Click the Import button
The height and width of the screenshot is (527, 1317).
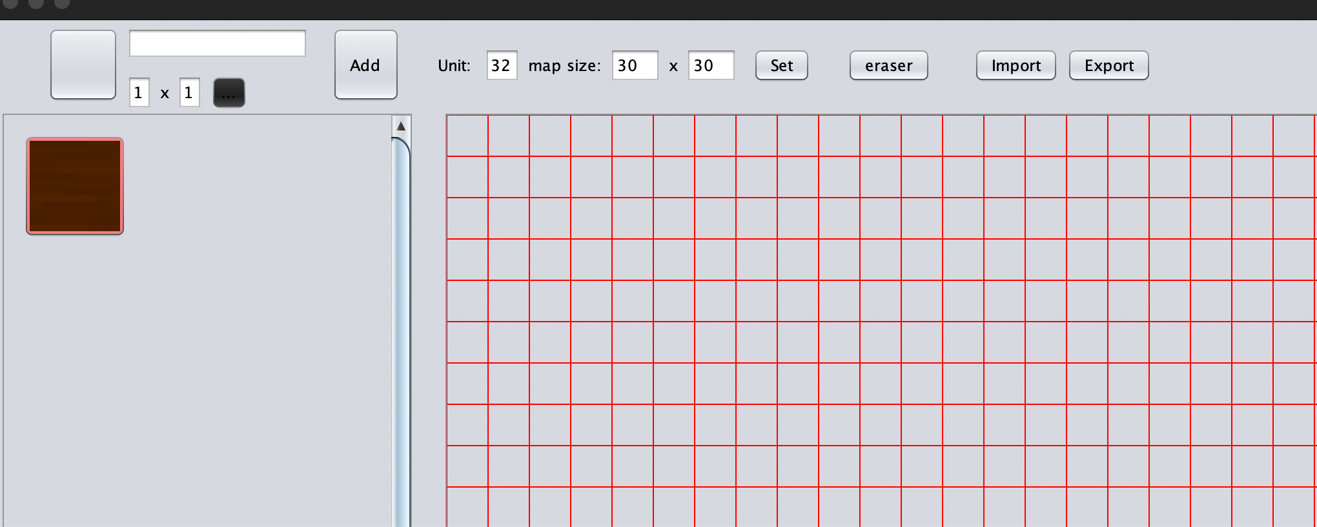(x=1016, y=65)
